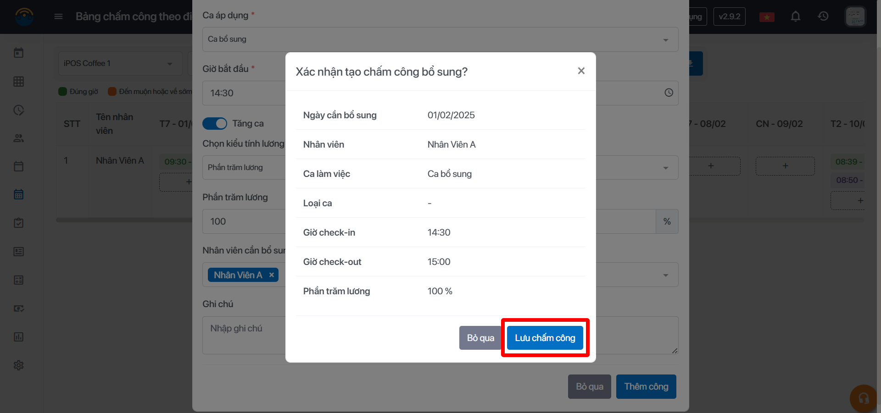
Task: Open the Nhân viên cần bổ sung dropdown arrow
Action: pyautogui.click(x=665, y=275)
